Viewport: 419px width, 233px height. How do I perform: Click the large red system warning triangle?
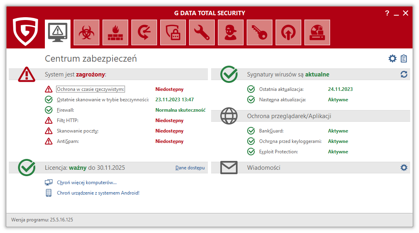[x=26, y=74]
